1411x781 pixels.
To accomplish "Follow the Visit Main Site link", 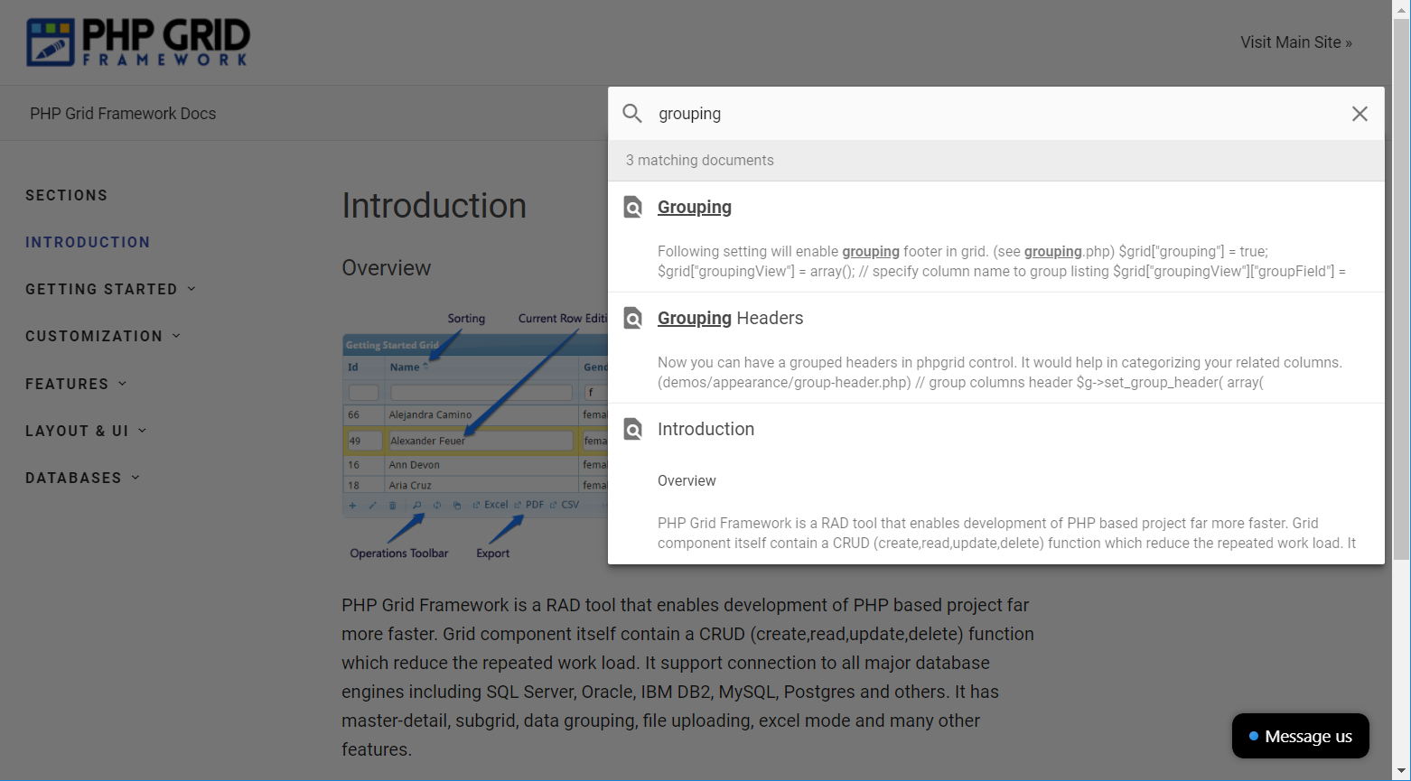I will 1295,42.
